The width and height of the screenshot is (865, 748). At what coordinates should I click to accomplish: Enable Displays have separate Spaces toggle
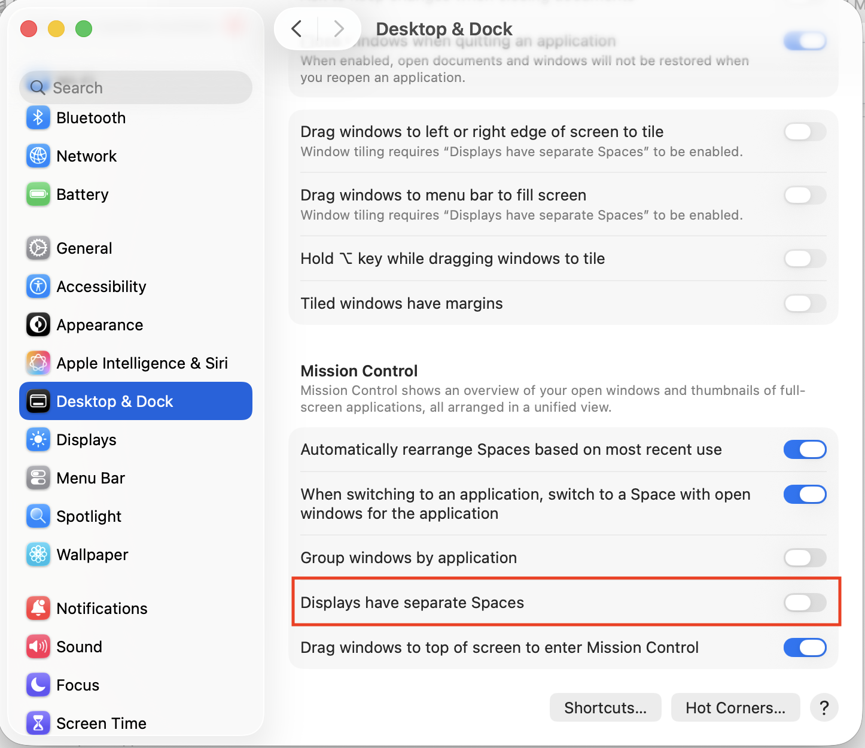[x=805, y=603]
